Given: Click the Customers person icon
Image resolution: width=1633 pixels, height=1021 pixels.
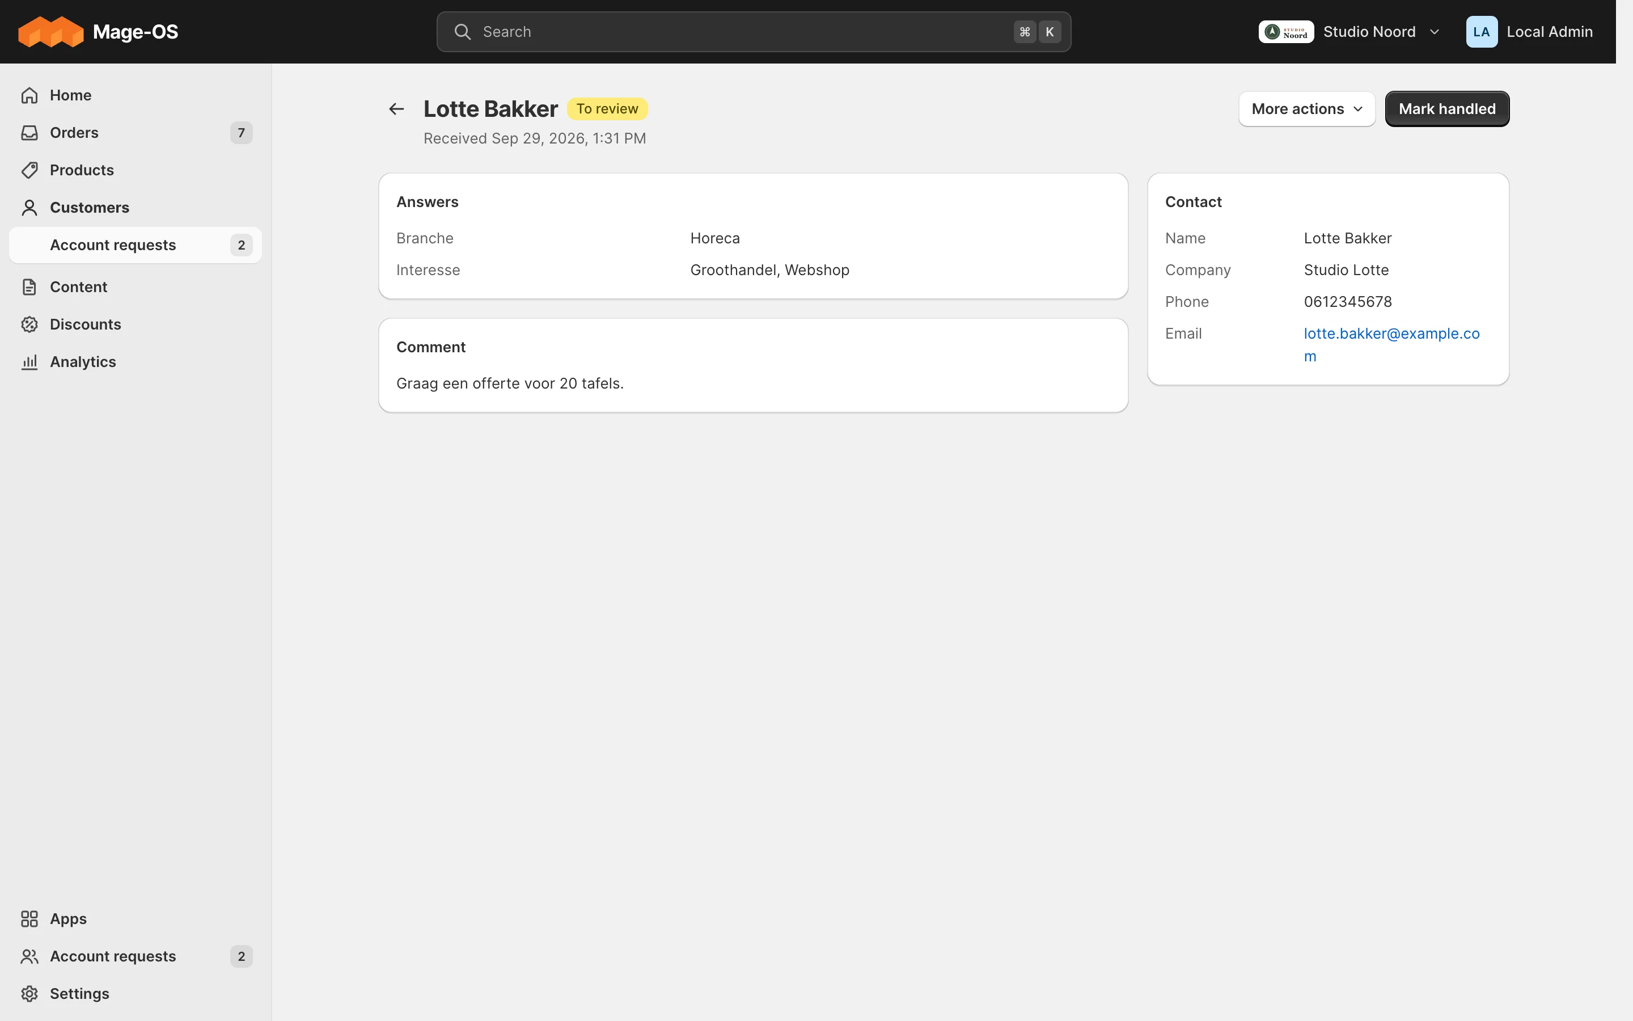Looking at the screenshot, I should (x=29, y=207).
